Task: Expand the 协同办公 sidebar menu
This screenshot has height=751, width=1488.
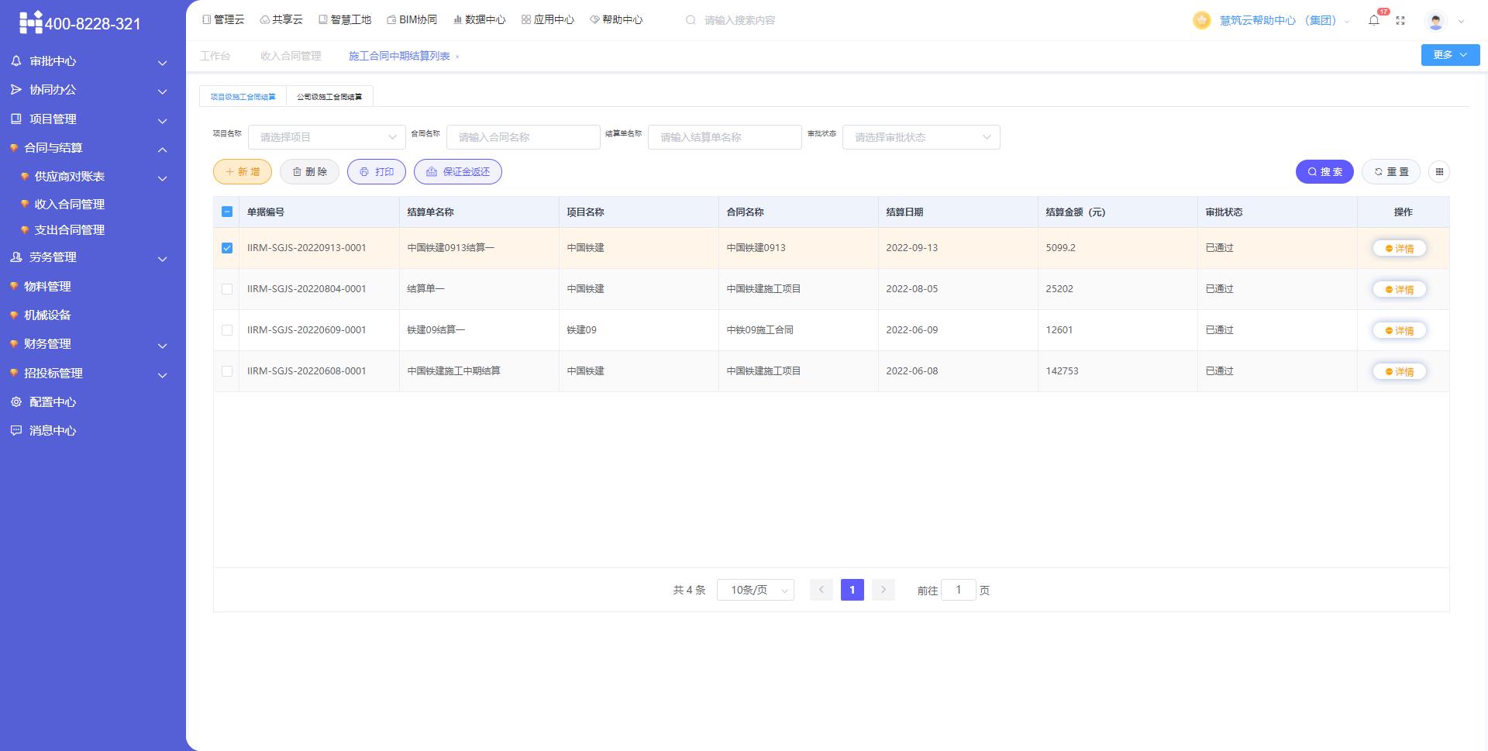Action: tap(163, 91)
